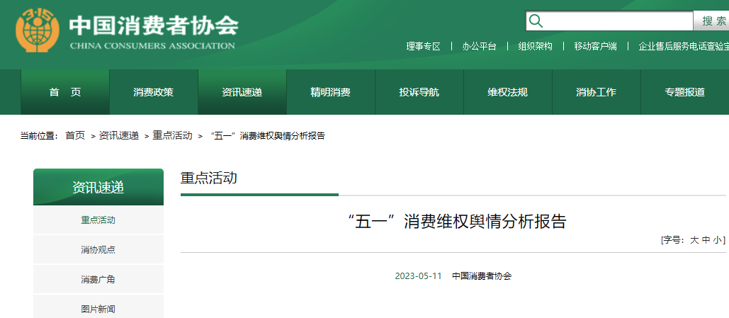Go to 组织架构 page

[x=535, y=46]
